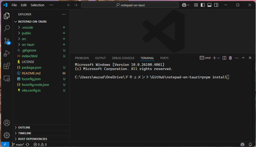Open the Search view in activity bar

click(7, 28)
